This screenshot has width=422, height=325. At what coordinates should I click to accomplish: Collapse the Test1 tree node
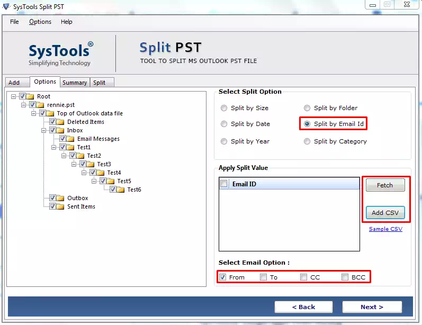point(54,148)
